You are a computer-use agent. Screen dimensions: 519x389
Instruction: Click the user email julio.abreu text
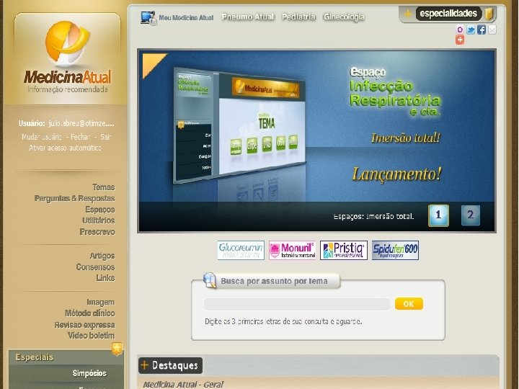(x=81, y=124)
